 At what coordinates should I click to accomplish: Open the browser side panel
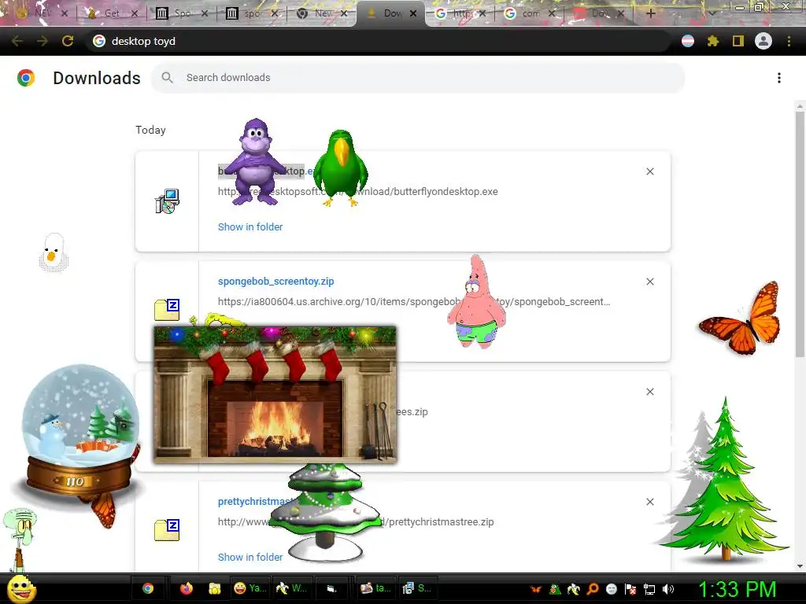point(738,41)
